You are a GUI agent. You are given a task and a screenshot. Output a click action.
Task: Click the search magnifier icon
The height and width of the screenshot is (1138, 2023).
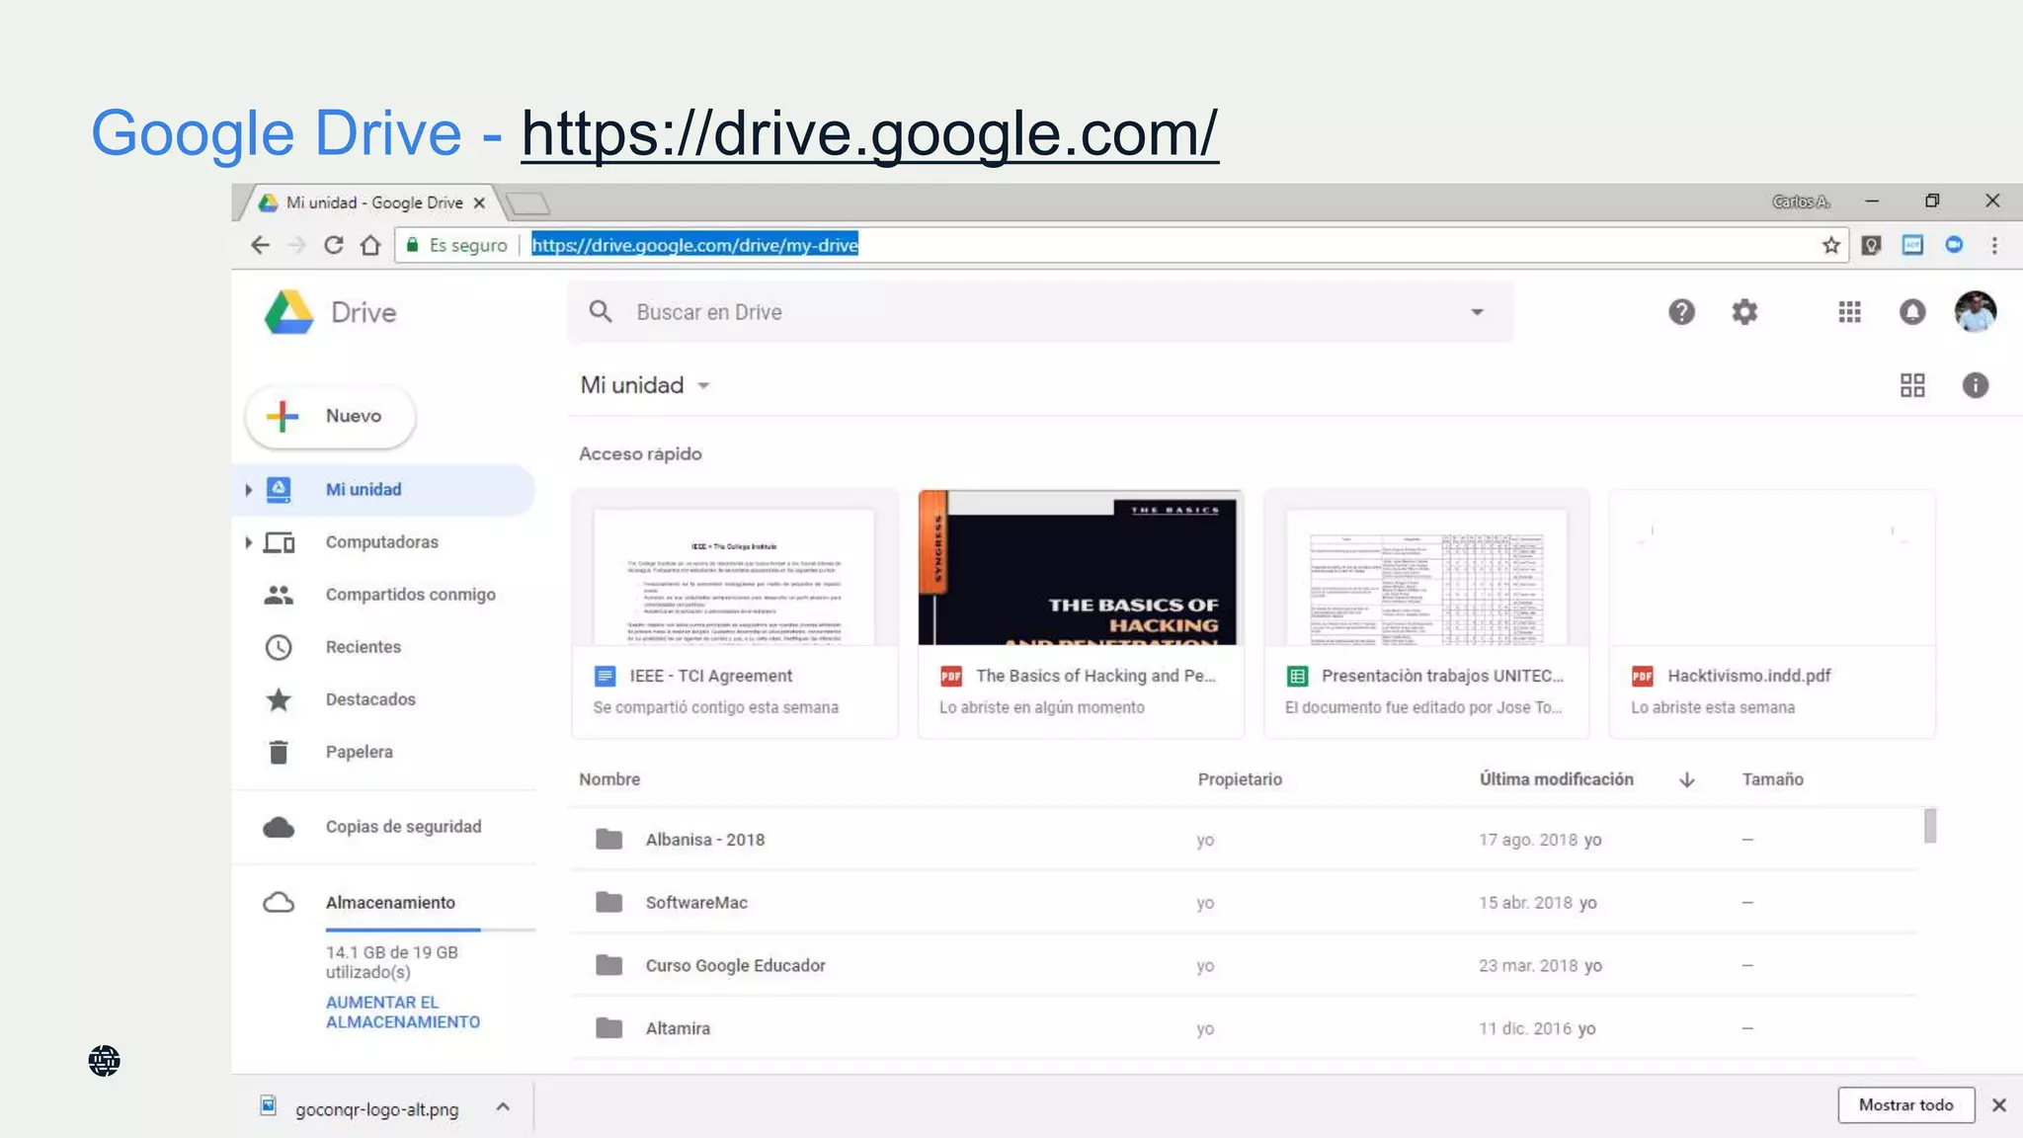pyautogui.click(x=601, y=312)
